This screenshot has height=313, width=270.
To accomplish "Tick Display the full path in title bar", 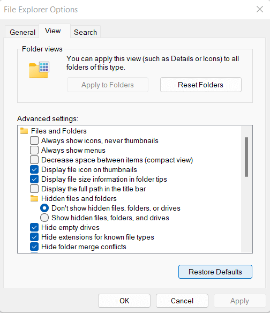I will coord(34,189).
